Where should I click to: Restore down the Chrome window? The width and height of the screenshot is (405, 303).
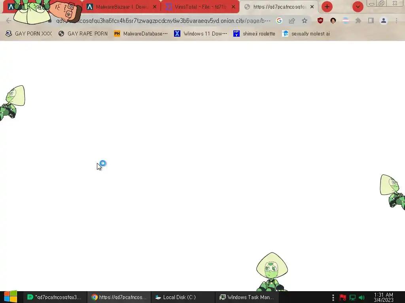point(382,3)
